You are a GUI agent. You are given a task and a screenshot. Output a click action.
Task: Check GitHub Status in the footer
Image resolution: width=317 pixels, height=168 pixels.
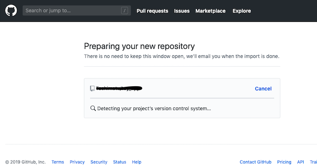(119, 162)
